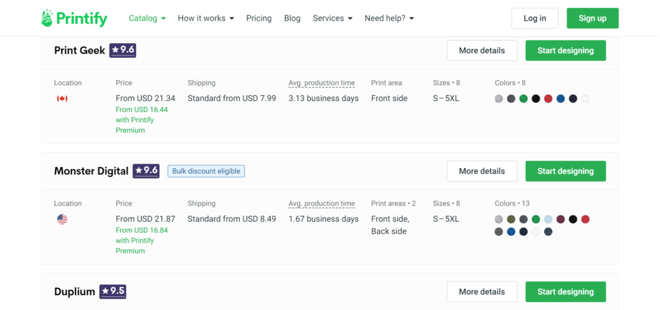The height and width of the screenshot is (310, 660).
Task: Select Print Geek navy color swatch
Action: tap(573, 99)
